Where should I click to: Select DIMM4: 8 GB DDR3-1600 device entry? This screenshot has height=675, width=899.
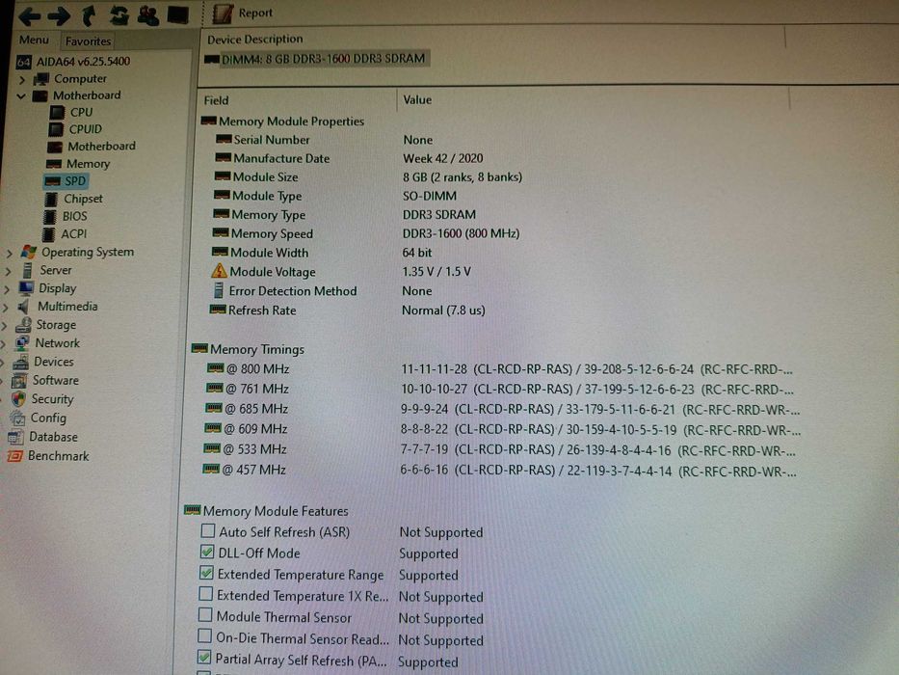coord(316,59)
